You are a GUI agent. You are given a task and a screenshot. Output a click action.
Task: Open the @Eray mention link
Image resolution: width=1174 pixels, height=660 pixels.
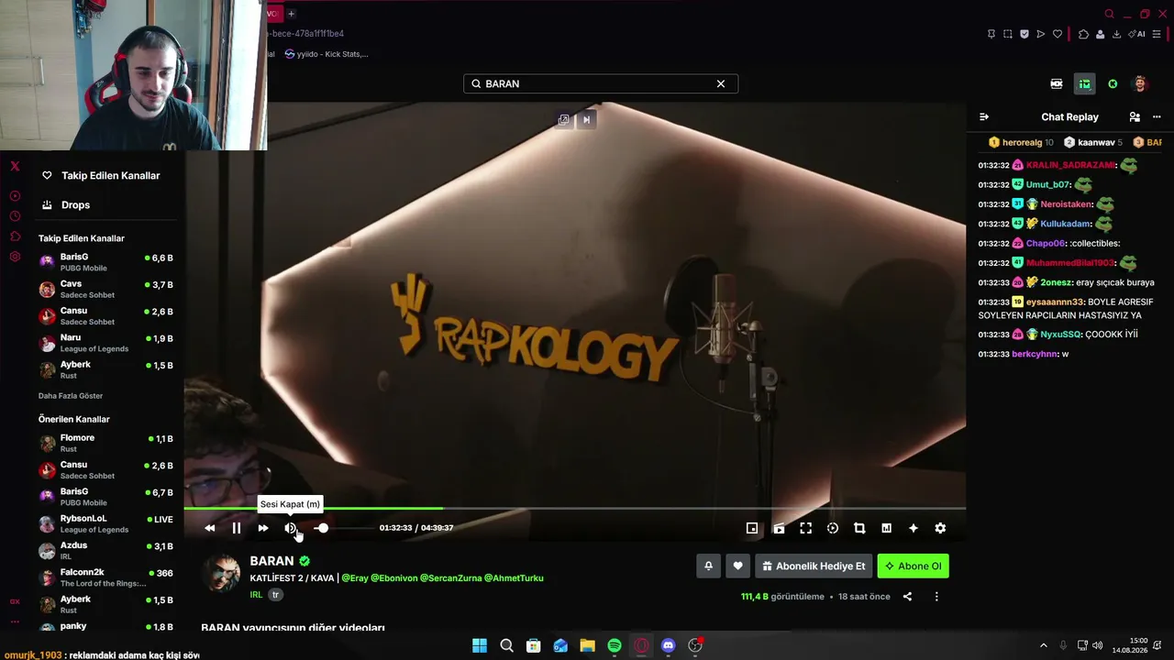click(354, 578)
